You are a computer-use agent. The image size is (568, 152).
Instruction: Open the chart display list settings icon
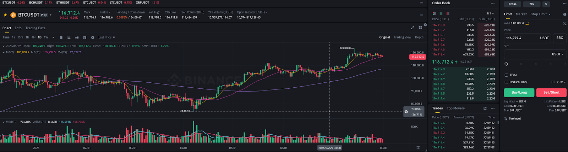[x=84, y=37]
